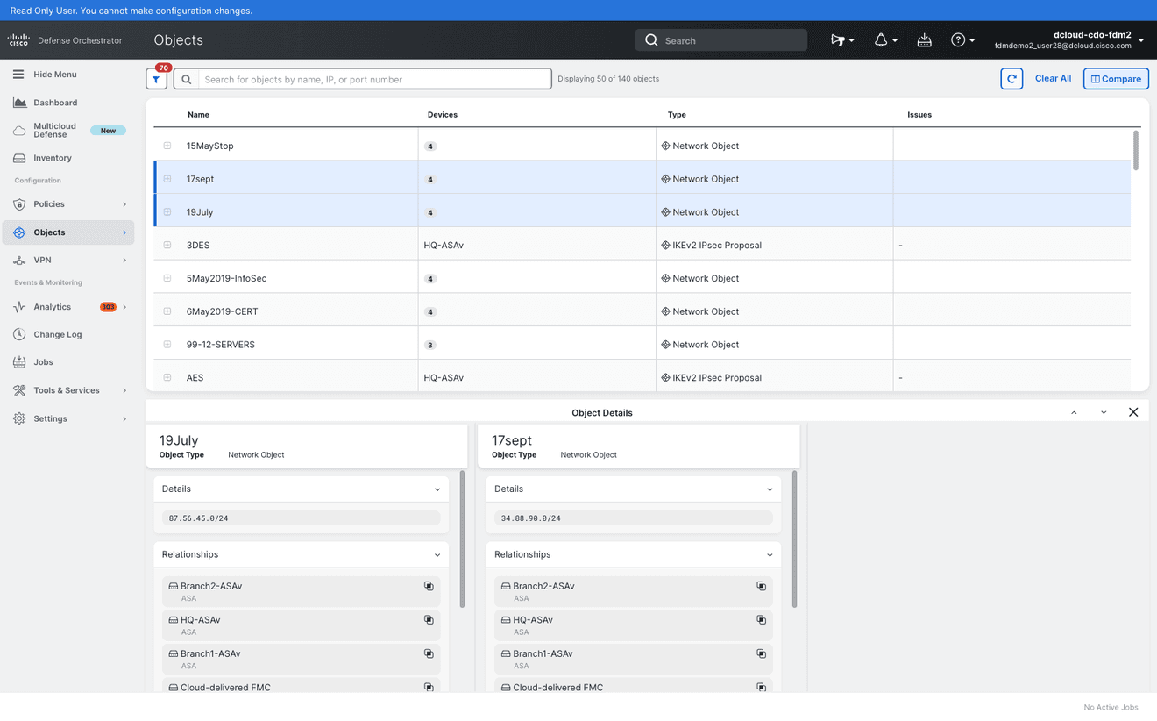Click the refresh objects button

1011,79
